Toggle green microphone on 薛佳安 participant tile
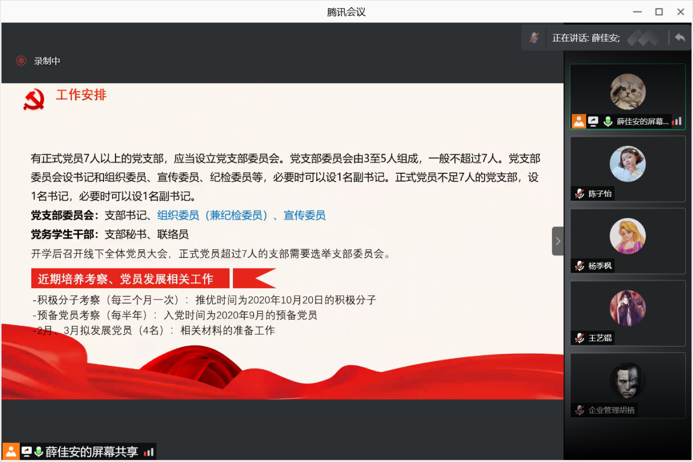Image resolution: width=693 pixels, height=462 pixels. point(607,121)
